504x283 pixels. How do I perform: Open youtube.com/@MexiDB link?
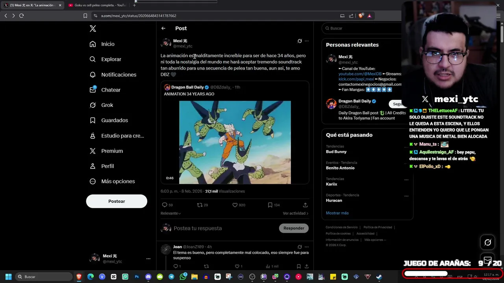click(360, 74)
